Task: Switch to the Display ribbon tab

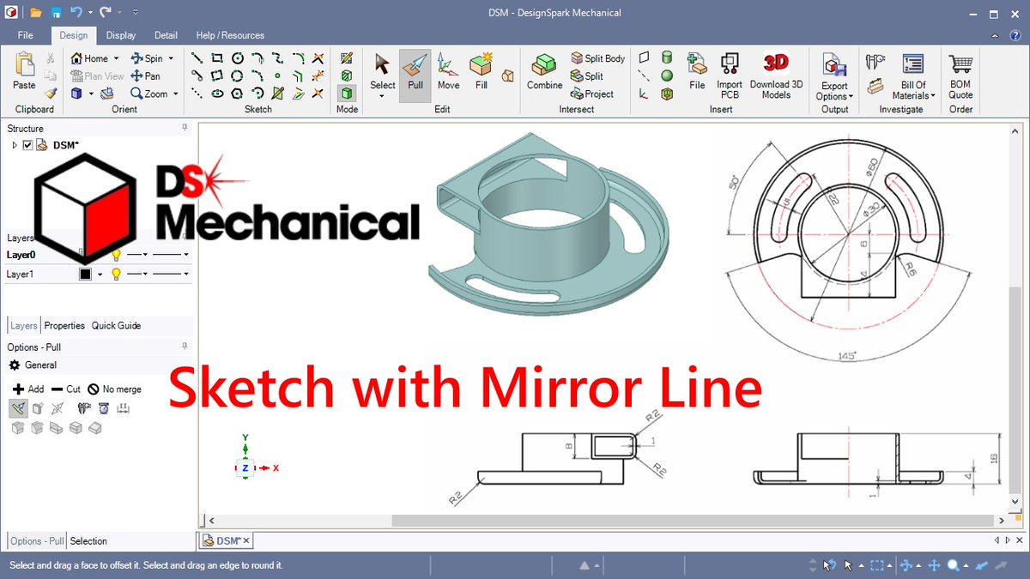Action: click(x=121, y=35)
